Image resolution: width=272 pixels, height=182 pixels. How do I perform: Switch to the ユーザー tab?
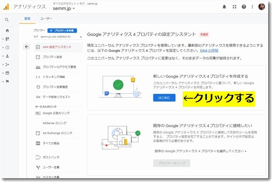(x=46, y=19)
